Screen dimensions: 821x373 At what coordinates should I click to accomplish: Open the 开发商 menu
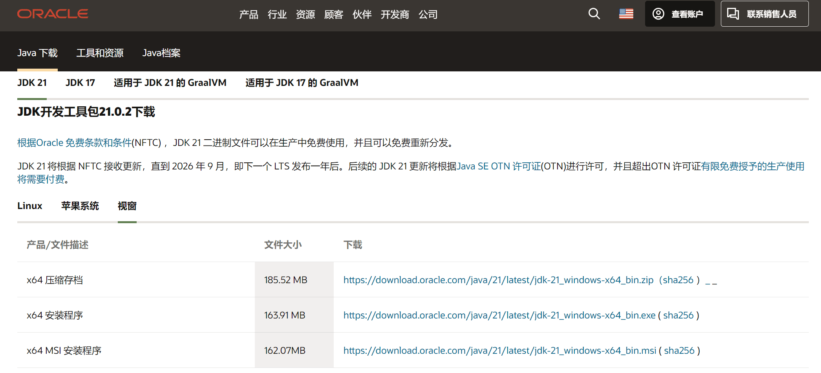(395, 15)
